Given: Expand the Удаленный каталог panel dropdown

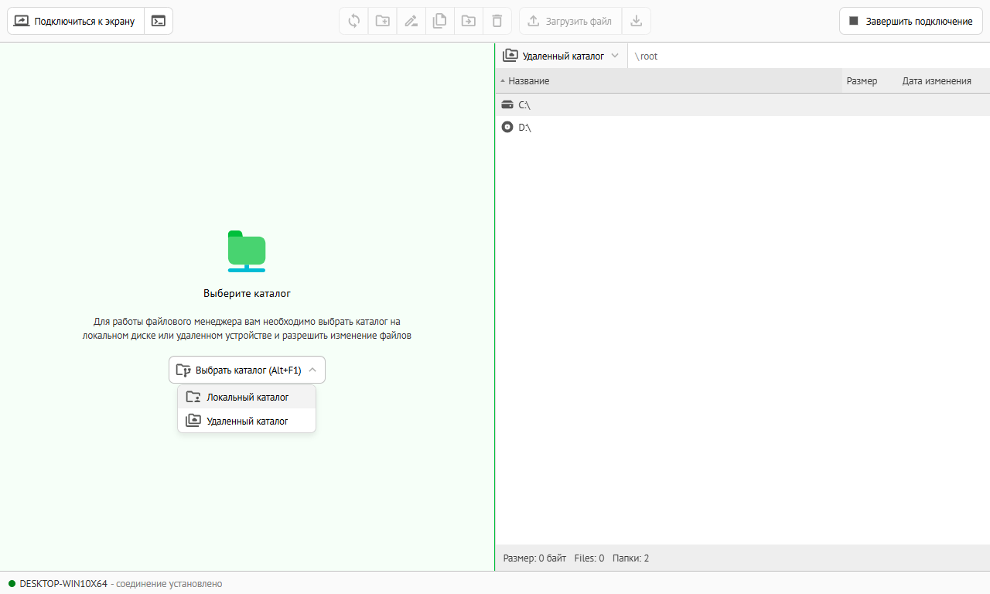Looking at the screenshot, I should 561,56.
